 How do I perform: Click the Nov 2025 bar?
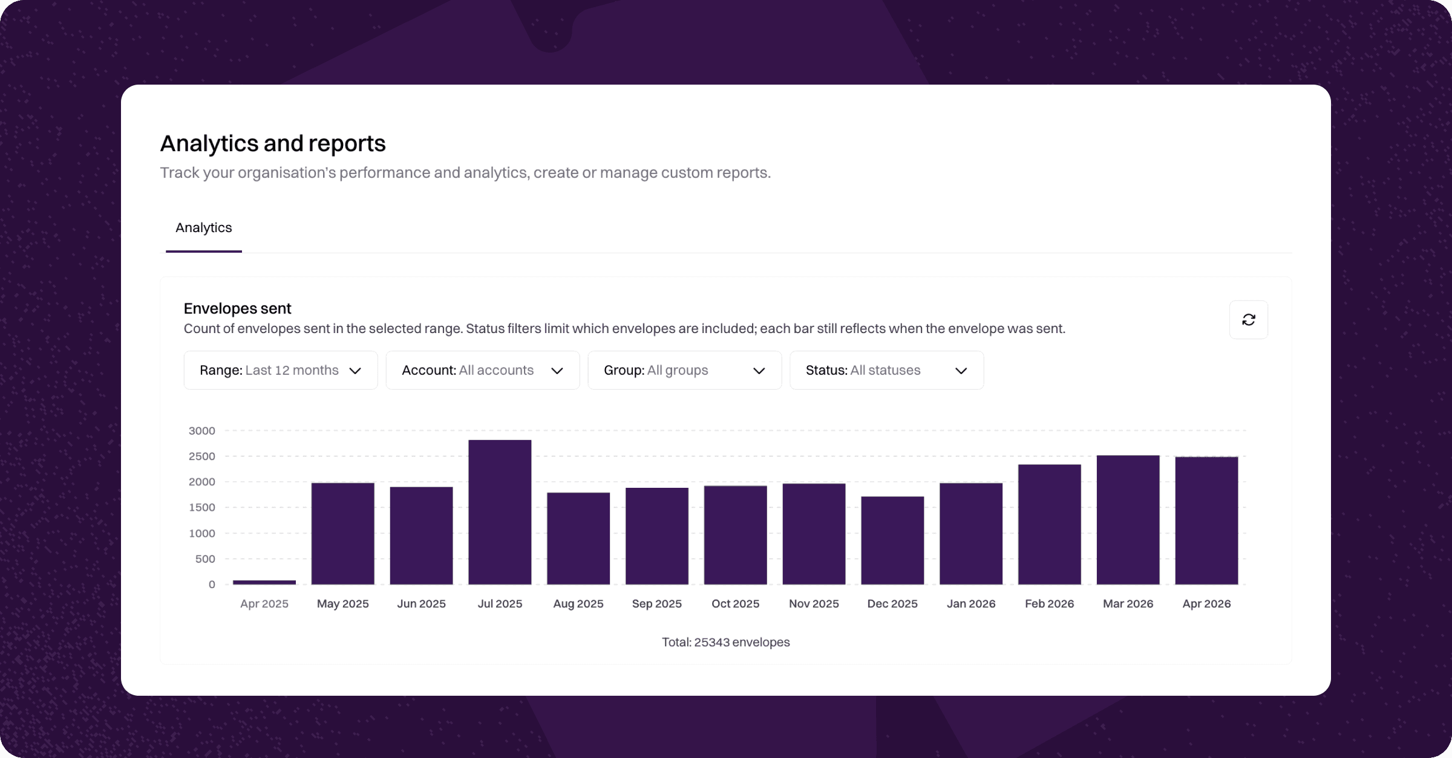coord(814,534)
